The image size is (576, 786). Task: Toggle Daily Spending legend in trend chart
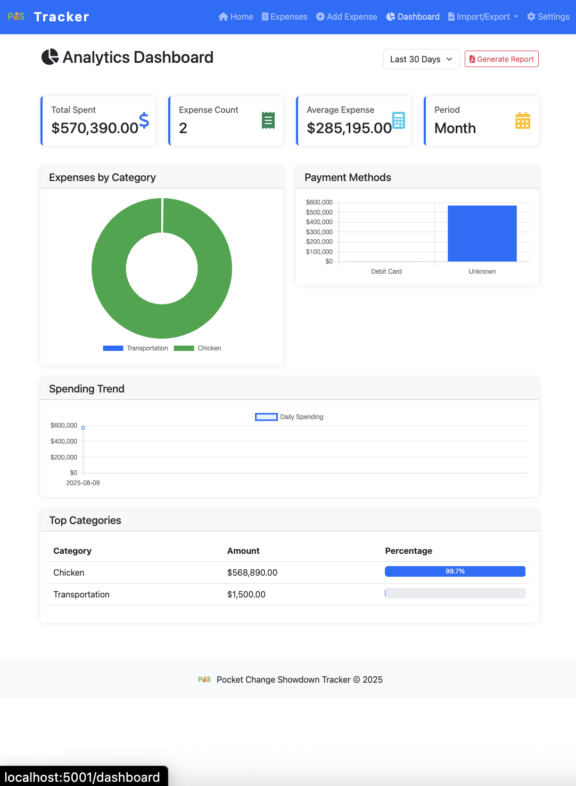(x=289, y=417)
